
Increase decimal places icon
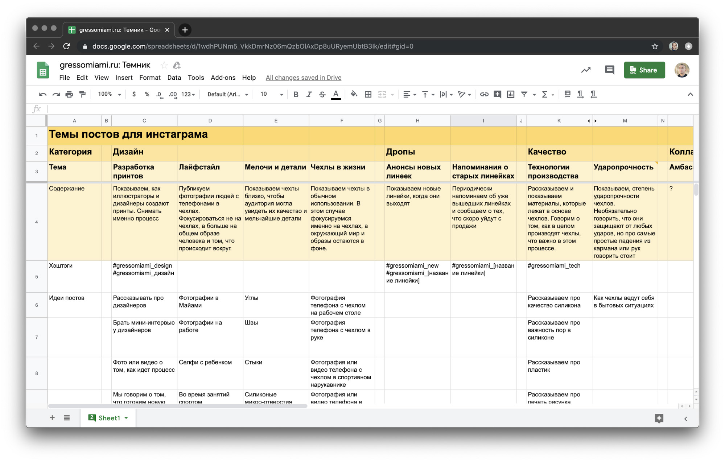click(x=173, y=95)
